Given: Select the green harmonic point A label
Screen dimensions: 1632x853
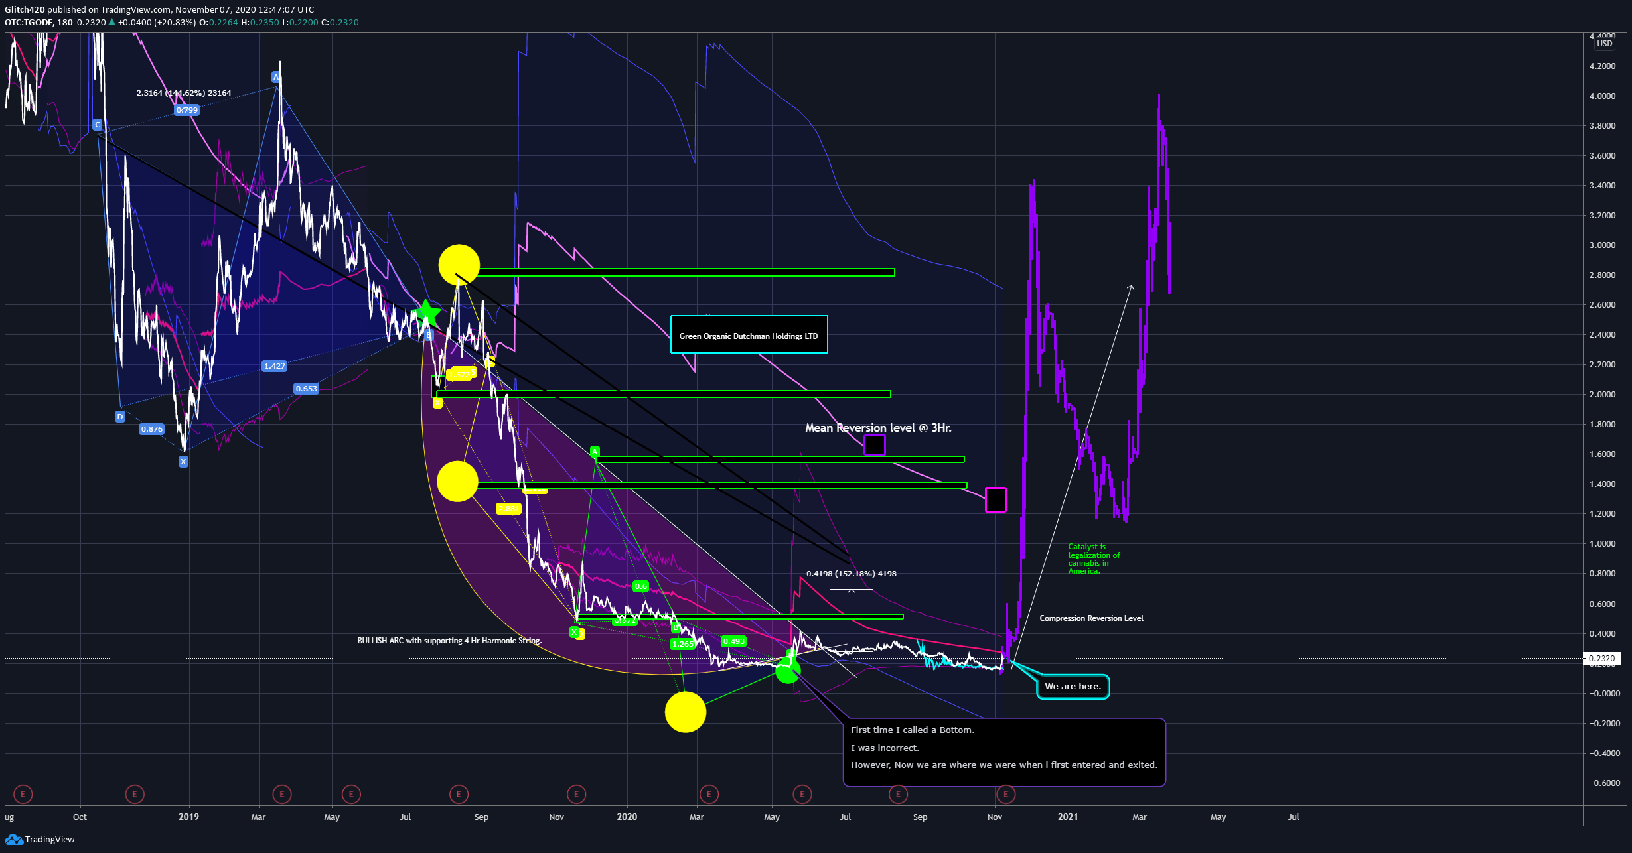Looking at the screenshot, I should [x=595, y=451].
